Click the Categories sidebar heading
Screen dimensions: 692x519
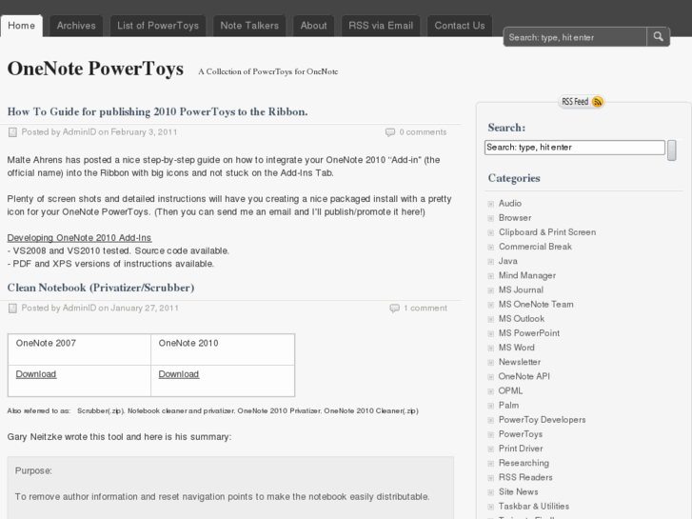coord(514,178)
